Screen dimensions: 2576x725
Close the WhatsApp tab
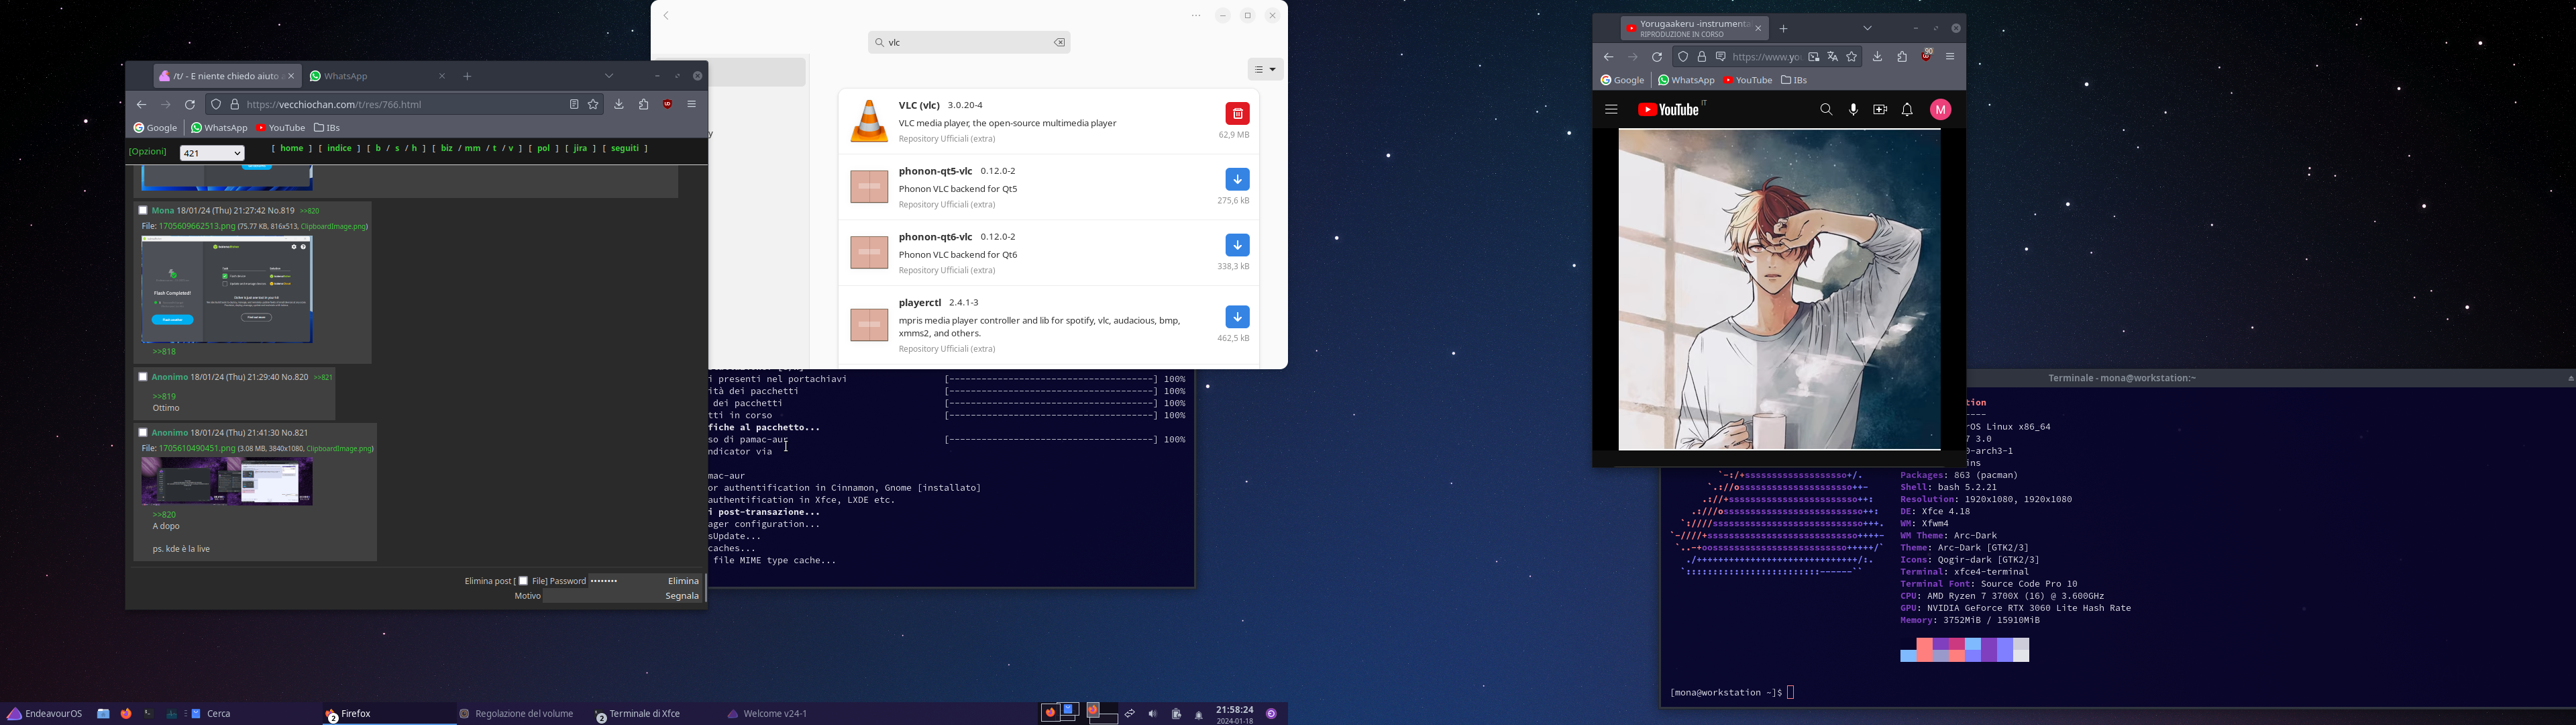click(x=442, y=76)
